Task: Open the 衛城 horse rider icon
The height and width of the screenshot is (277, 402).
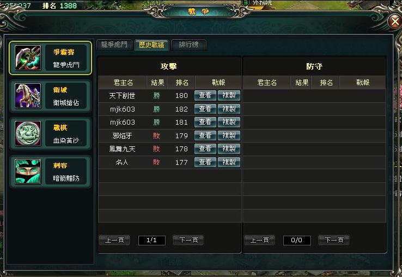Action: pyautogui.click(x=28, y=96)
